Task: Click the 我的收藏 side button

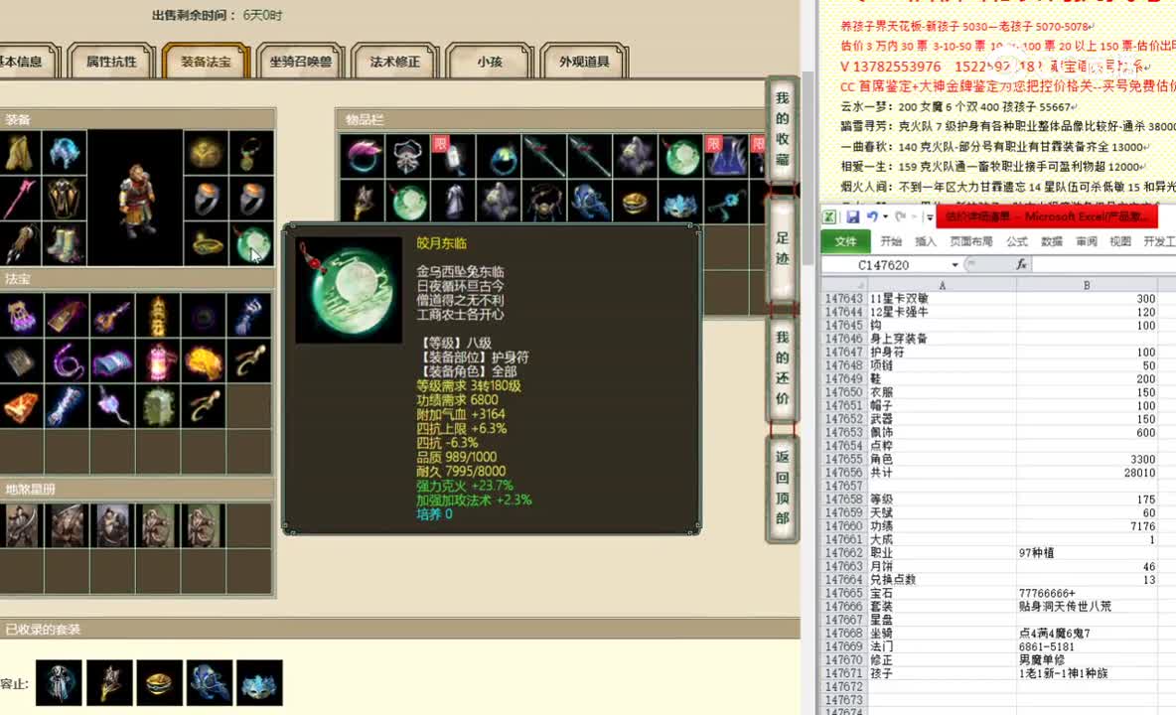Action: click(x=783, y=129)
